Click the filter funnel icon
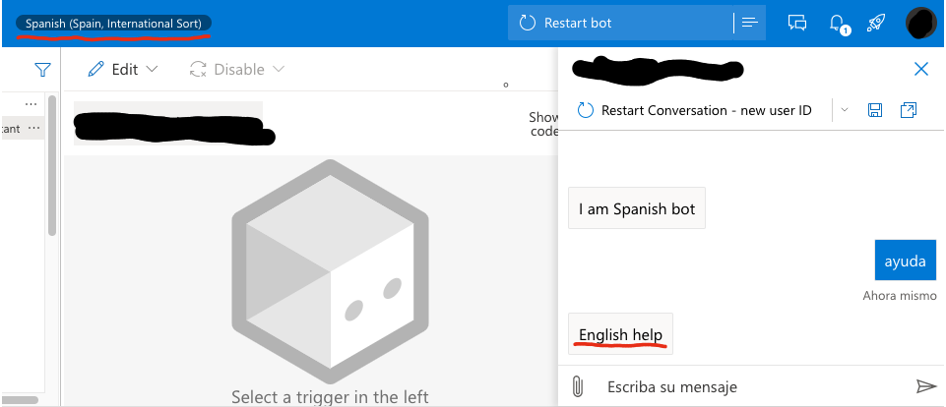The width and height of the screenshot is (946, 407). pos(42,70)
